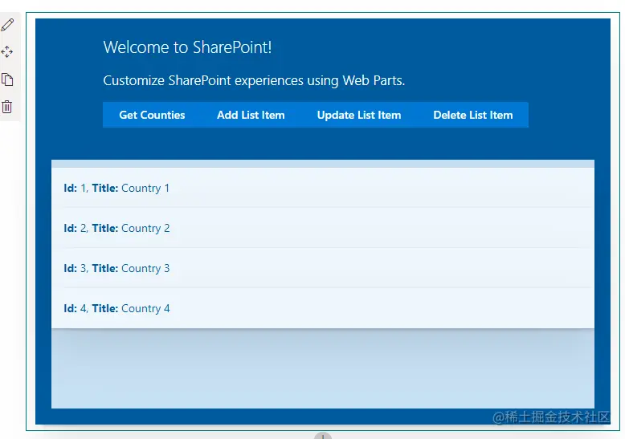Click the Add List Item button
625x439 pixels.
(x=251, y=115)
